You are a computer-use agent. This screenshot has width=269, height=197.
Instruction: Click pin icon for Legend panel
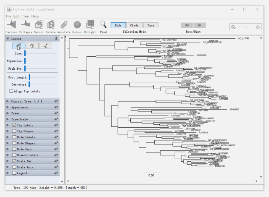(x=56, y=173)
